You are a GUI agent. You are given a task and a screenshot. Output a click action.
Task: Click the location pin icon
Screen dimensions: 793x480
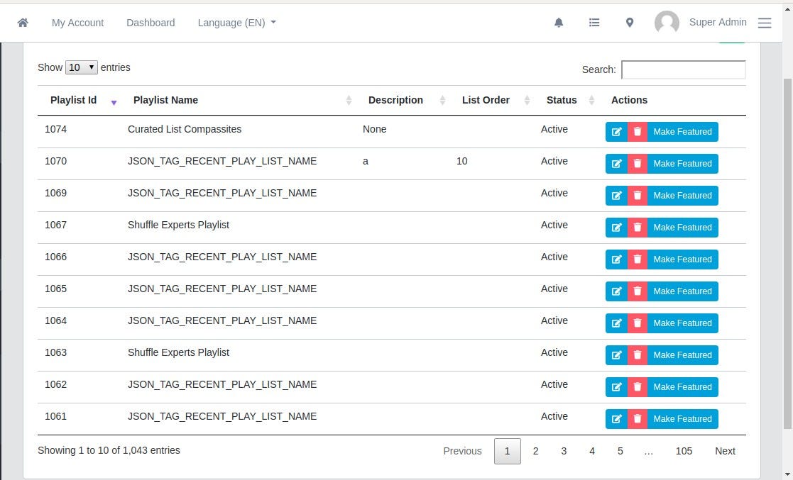coord(629,22)
